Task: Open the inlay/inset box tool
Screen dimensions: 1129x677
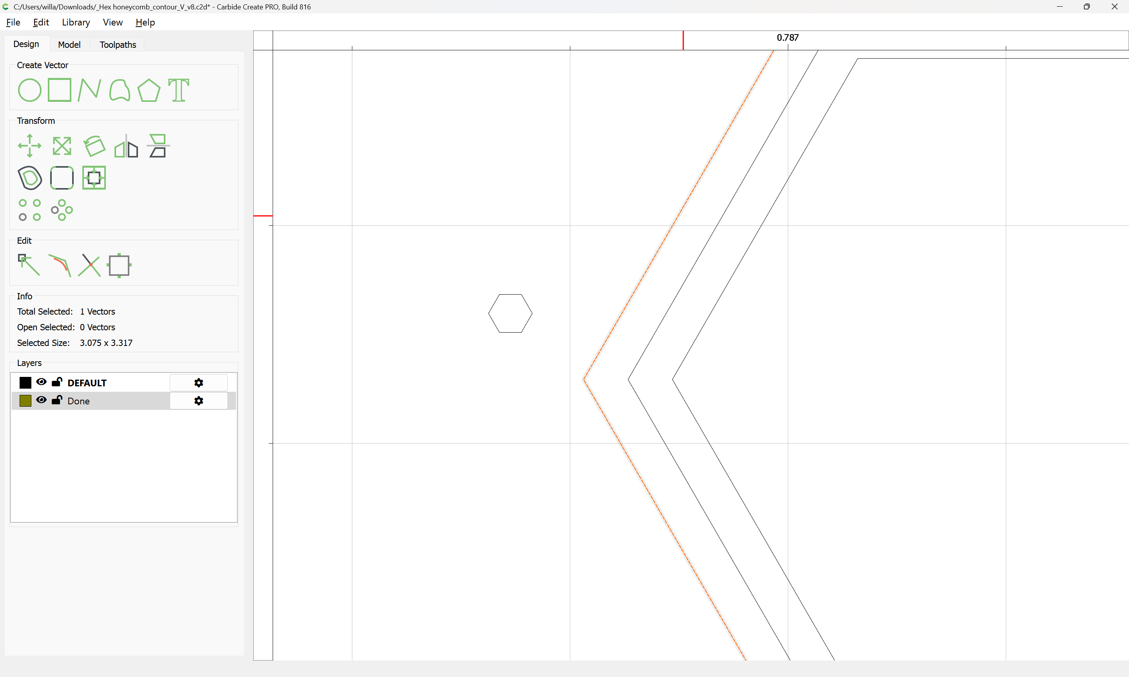Action: pos(94,178)
